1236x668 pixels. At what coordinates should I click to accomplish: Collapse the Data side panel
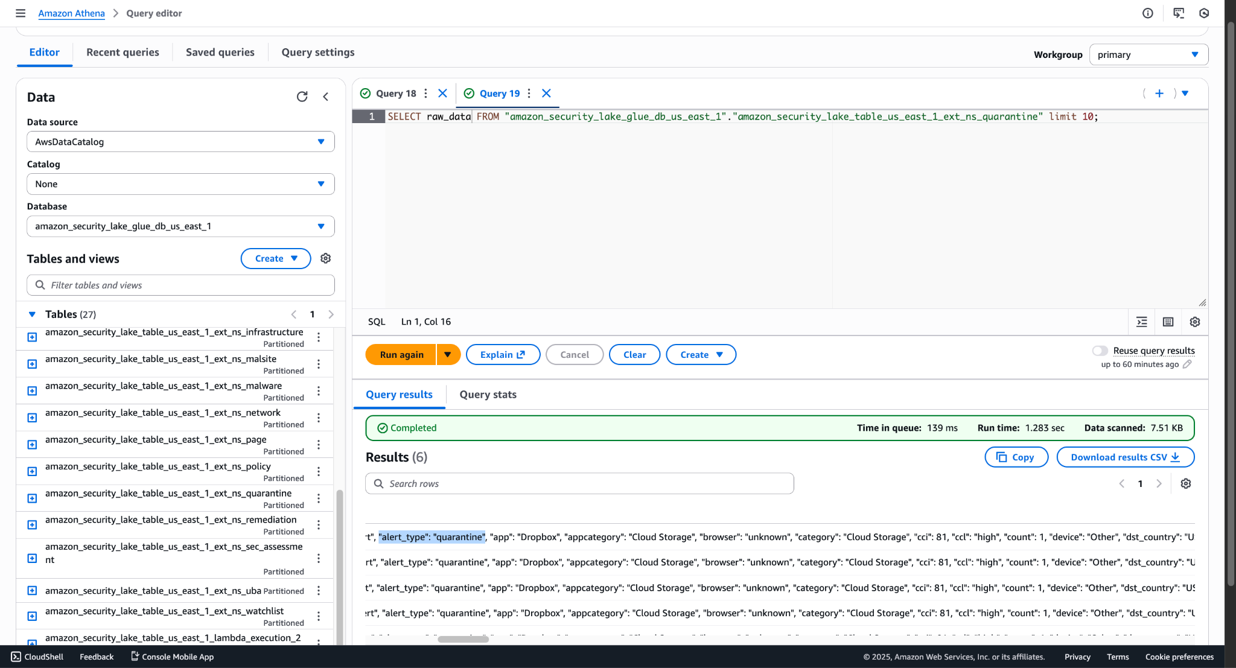coord(326,97)
